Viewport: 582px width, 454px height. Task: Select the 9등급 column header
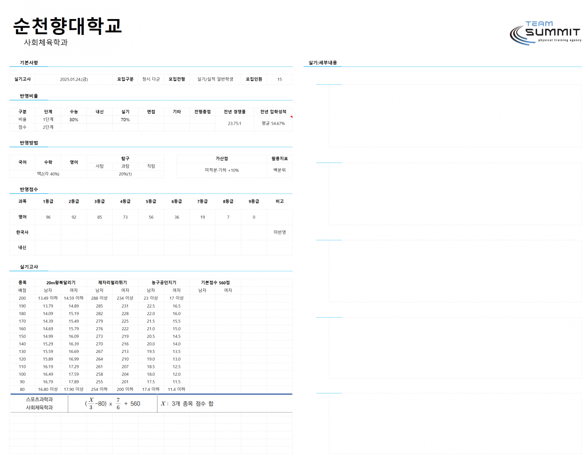click(x=254, y=202)
